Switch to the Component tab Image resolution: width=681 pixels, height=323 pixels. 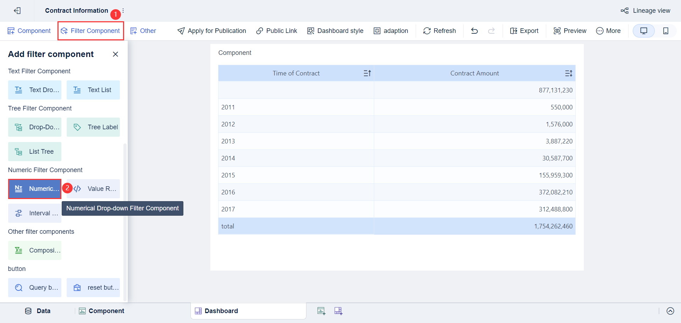[101, 311]
